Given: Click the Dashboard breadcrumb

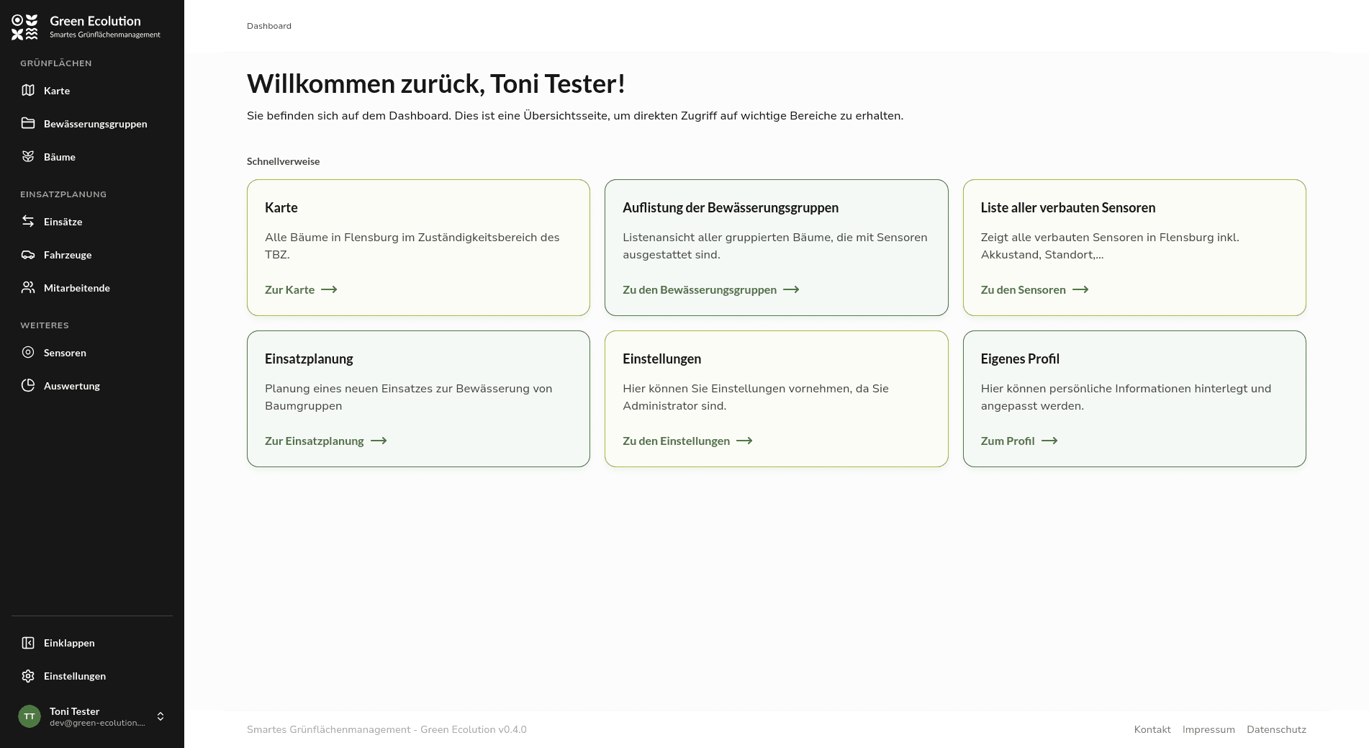Looking at the screenshot, I should click(269, 26).
